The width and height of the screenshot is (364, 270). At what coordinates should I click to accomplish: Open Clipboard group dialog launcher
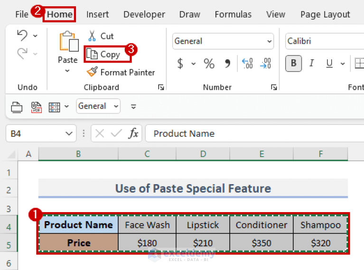click(x=161, y=87)
